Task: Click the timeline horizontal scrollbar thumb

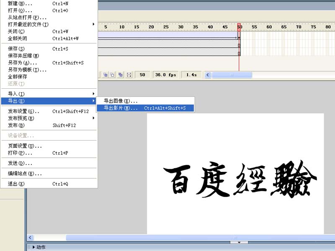Action: [x=232, y=75]
